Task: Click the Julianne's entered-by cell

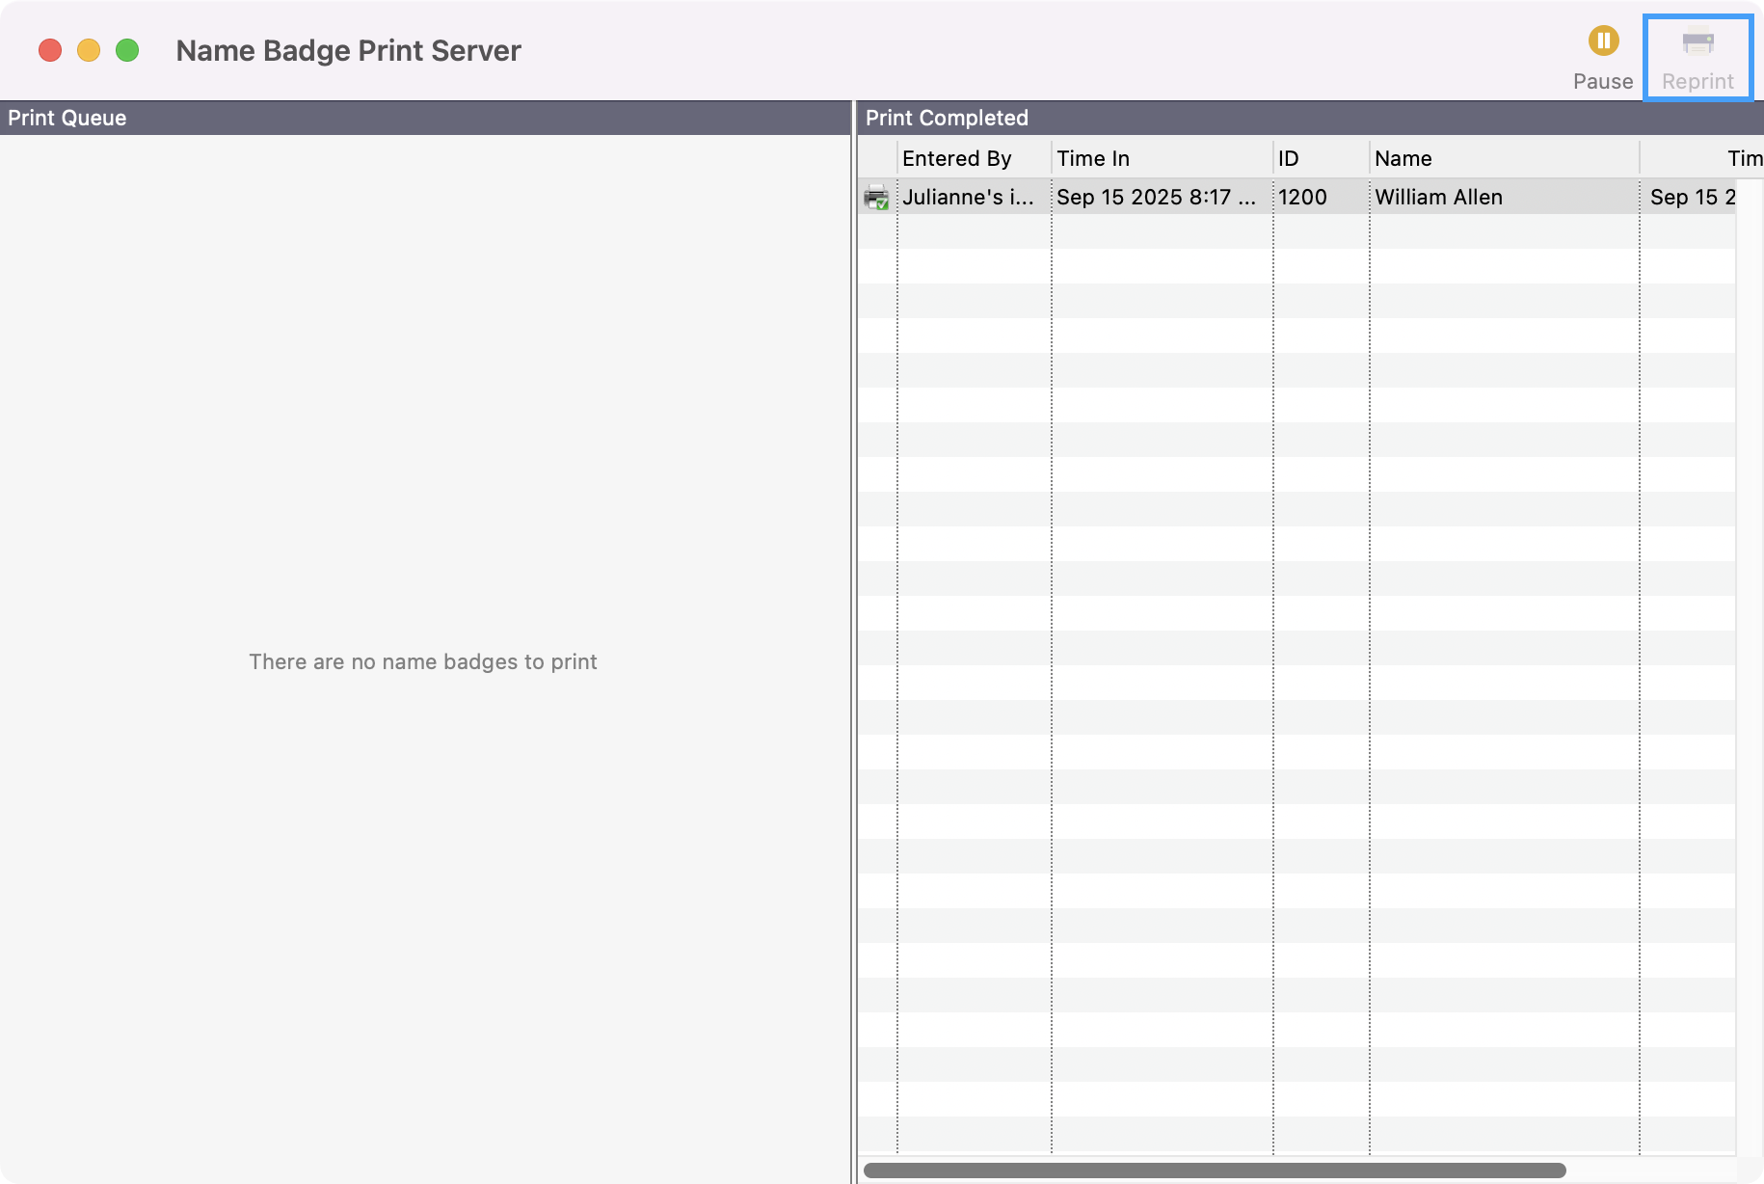Action: (968, 198)
